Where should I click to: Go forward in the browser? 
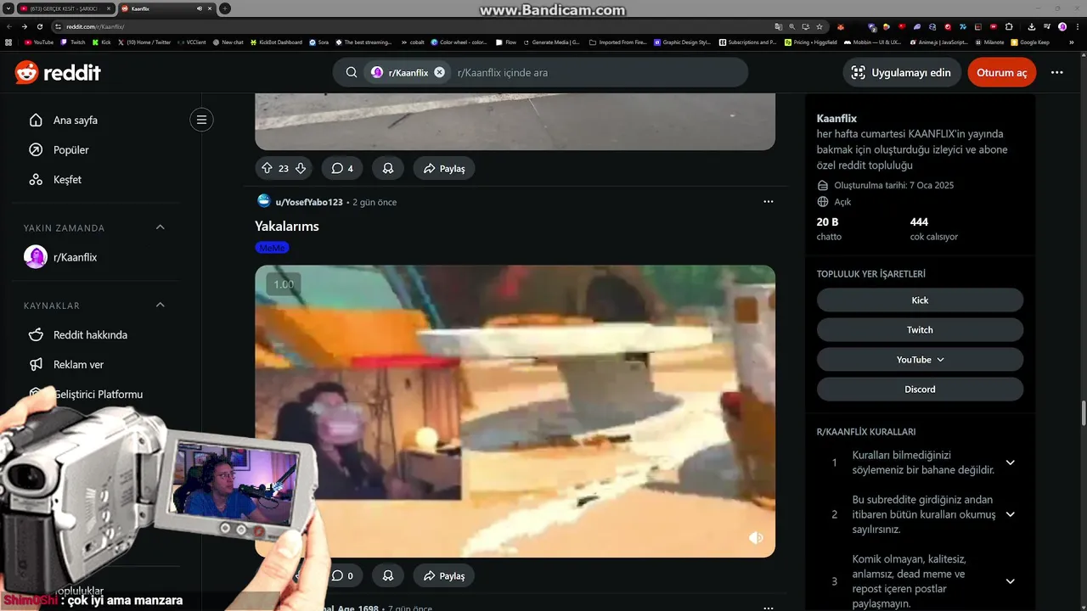click(x=25, y=26)
